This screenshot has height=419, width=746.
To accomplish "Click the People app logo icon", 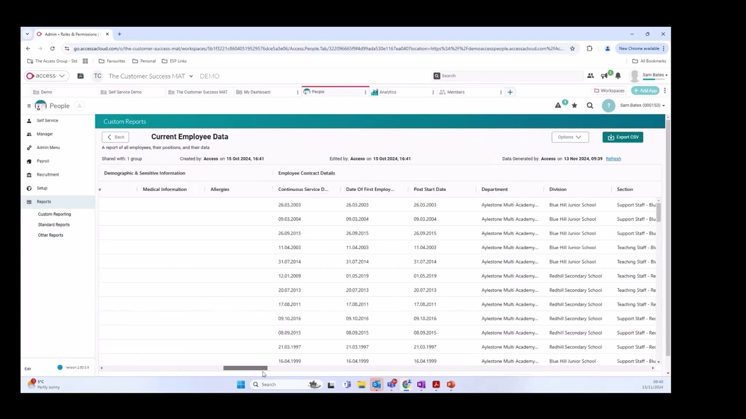I will [40, 106].
